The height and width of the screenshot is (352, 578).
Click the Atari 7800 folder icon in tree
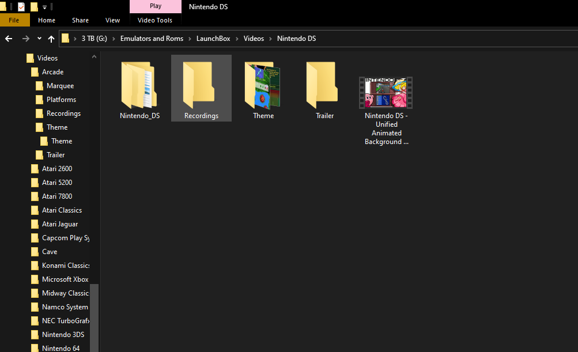point(35,196)
